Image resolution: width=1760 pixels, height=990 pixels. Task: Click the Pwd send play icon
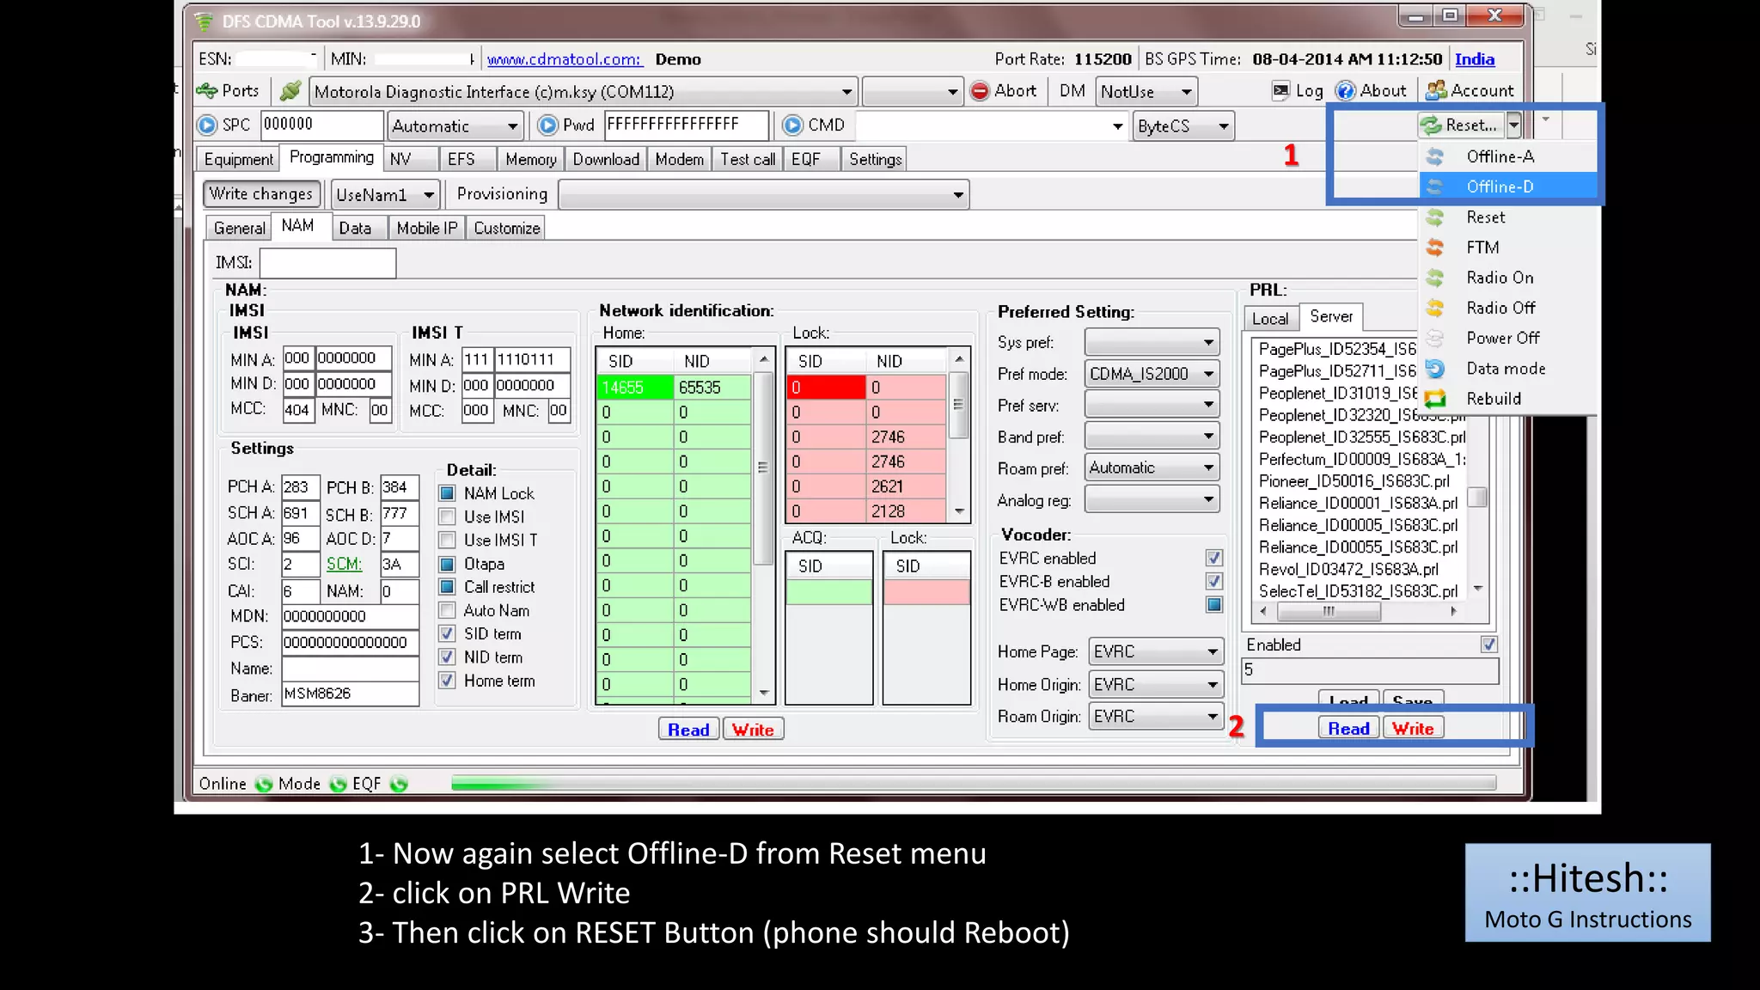(x=547, y=125)
